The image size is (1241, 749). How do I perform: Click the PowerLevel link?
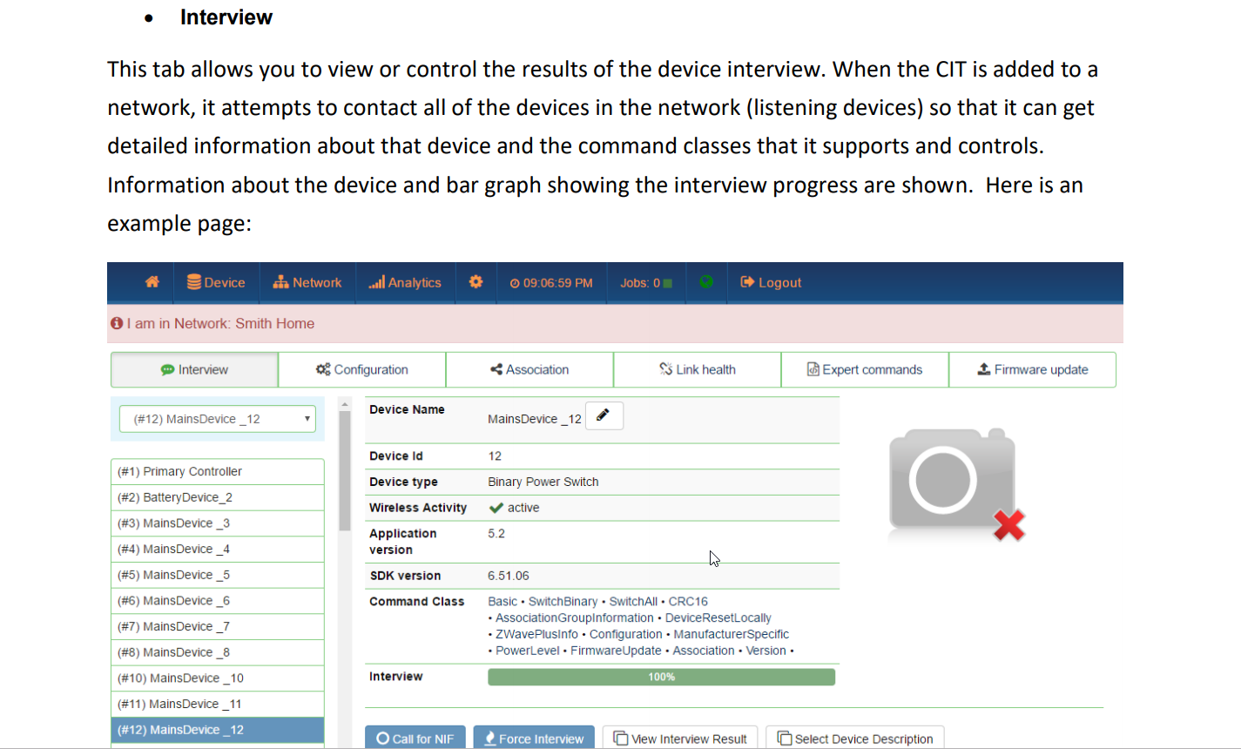point(527,651)
